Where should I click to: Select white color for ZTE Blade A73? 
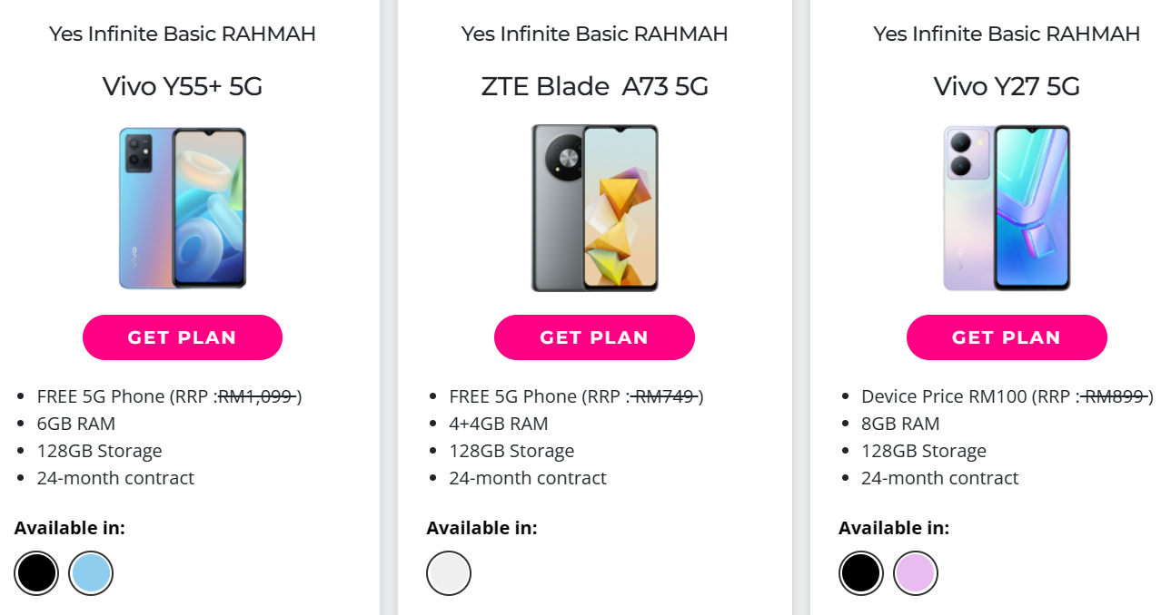coord(449,573)
